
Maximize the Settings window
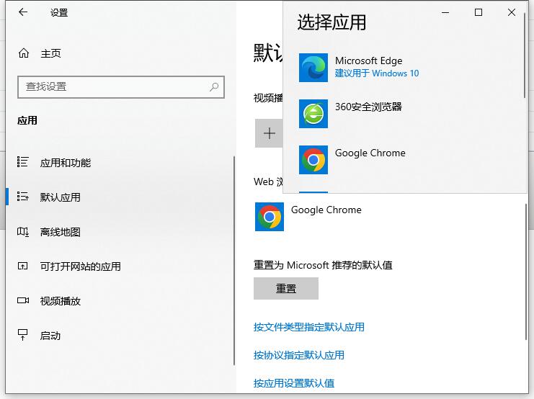click(x=478, y=12)
